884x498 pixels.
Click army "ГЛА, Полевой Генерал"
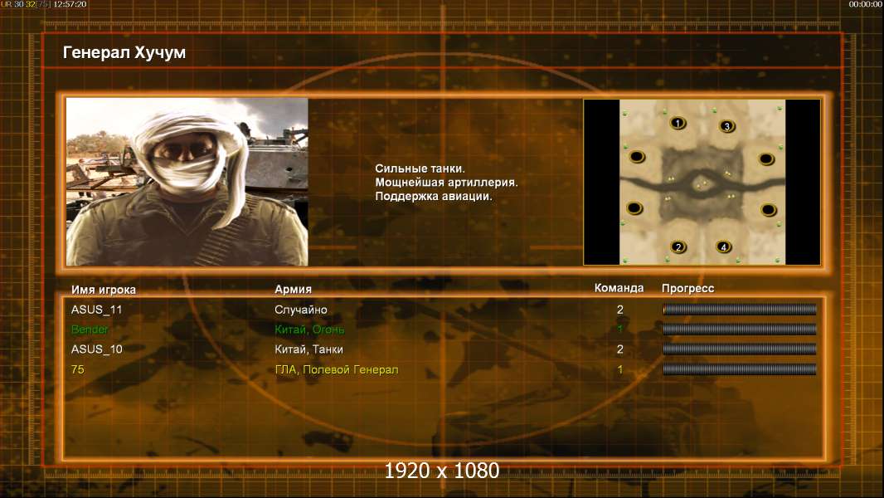tap(336, 369)
